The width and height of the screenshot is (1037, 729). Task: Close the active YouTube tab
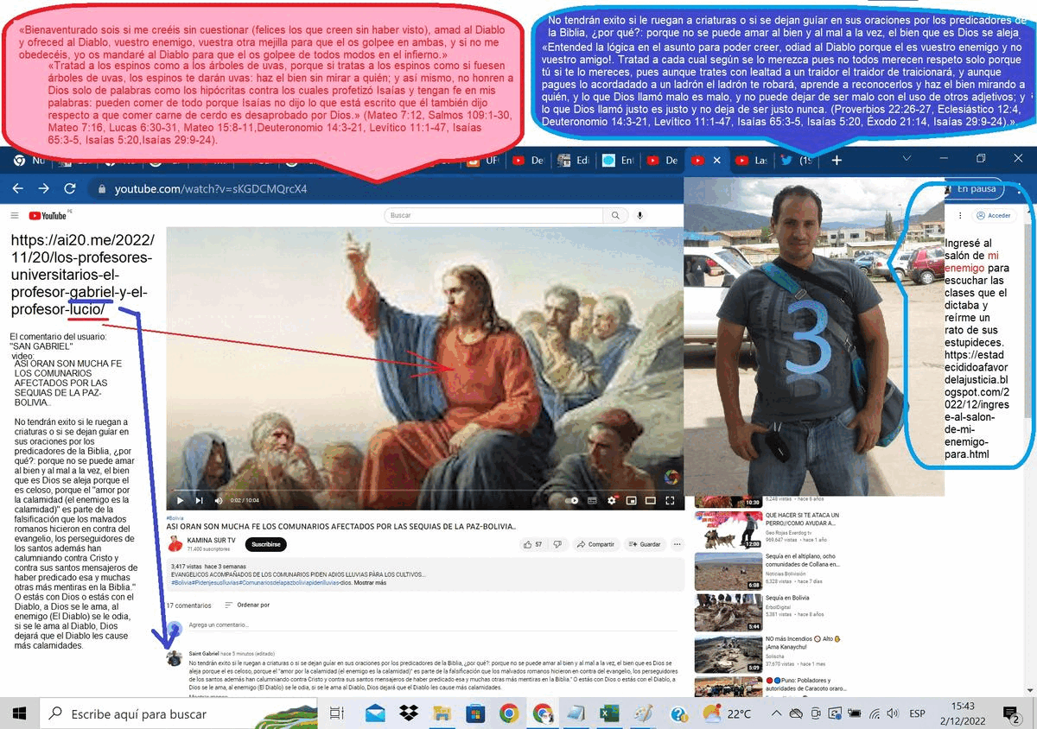(x=716, y=160)
